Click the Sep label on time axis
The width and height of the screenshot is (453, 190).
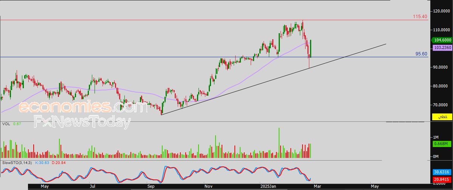[x=150, y=186]
